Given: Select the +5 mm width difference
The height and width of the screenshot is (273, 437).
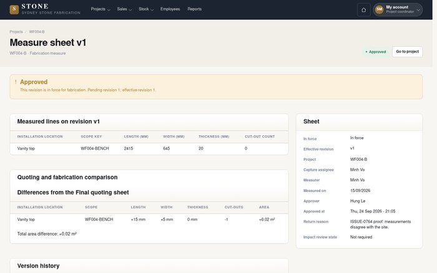Looking at the screenshot, I should pyautogui.click(x=167, y=219).
